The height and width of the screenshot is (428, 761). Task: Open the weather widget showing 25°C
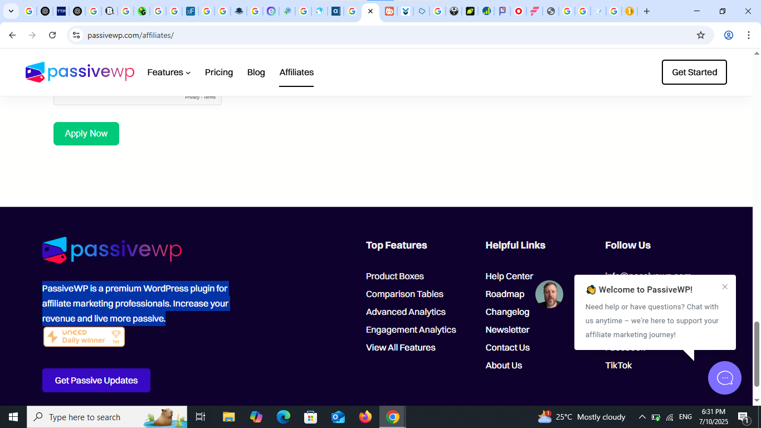point(582,417)
